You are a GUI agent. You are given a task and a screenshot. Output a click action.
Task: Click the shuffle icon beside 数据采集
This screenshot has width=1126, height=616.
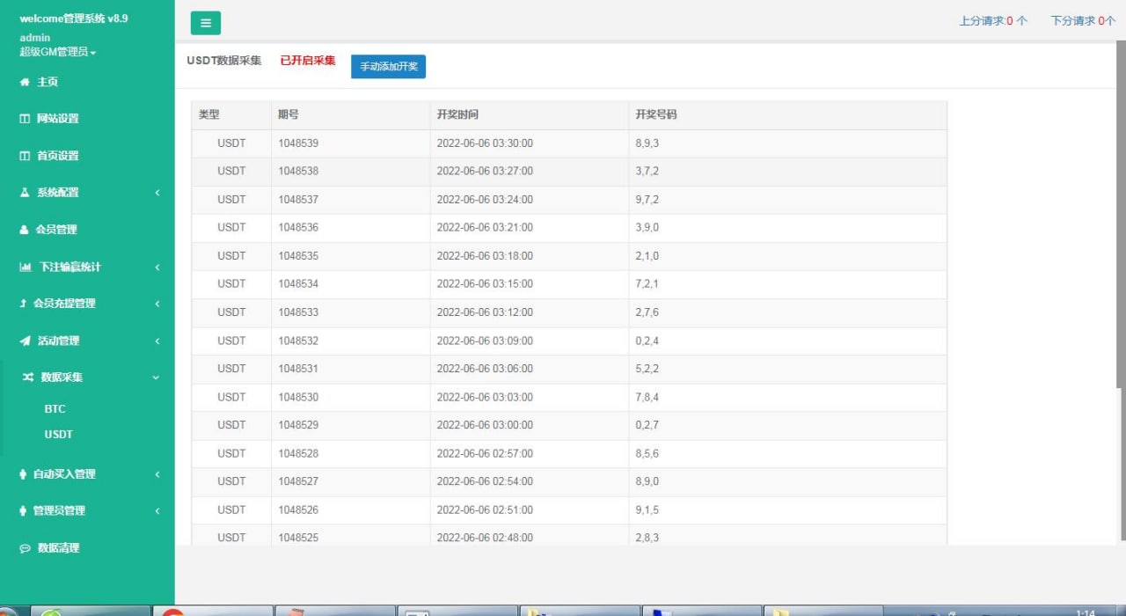coord(27,377)
